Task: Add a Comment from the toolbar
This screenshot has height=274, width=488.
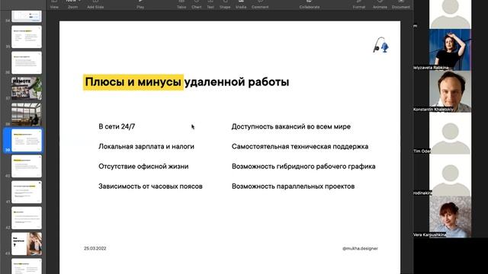Action: coord(260,4)
